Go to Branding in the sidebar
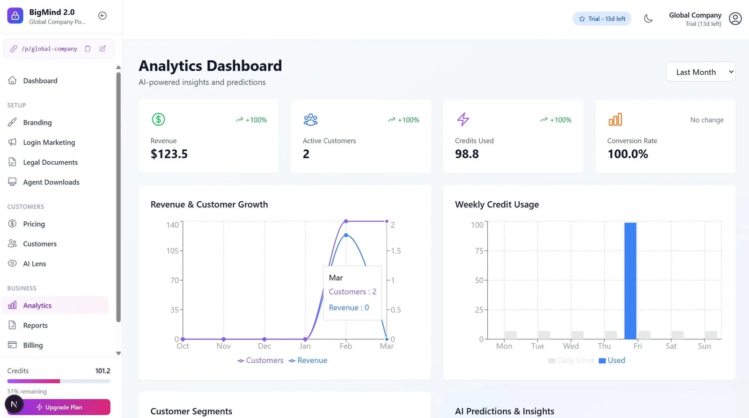 pyautogui.click(x=37, y=123)
